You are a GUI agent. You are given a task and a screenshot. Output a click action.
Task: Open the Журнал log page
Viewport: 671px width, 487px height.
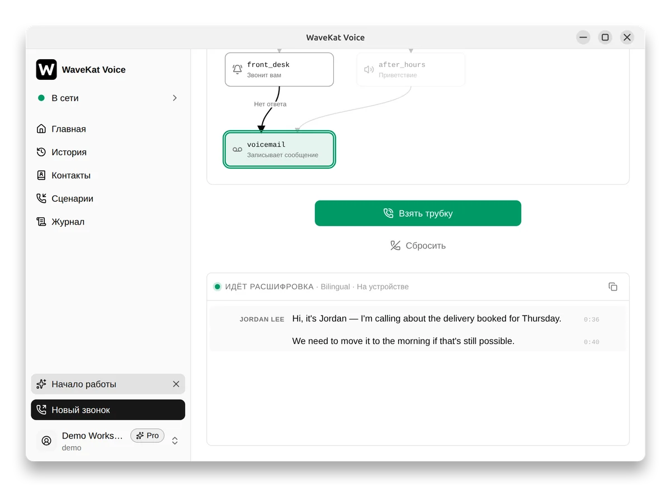(108, 222)
